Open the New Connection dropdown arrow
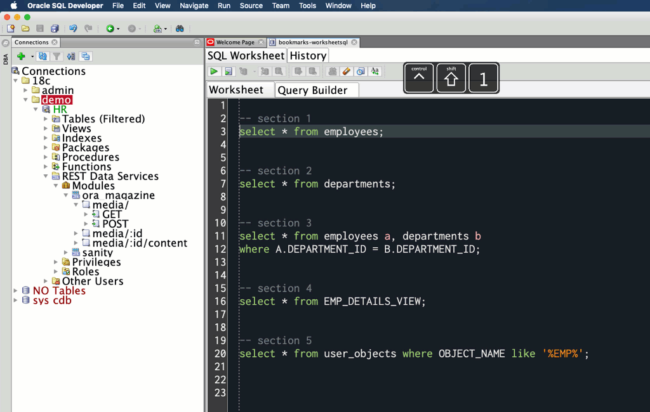The width and height of the screenshot is (650, 412). (x=32, y=56)
